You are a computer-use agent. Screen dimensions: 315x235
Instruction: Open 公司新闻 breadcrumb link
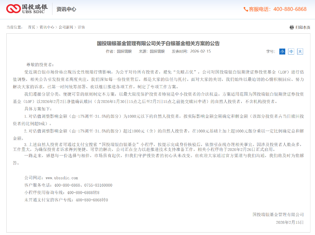(64, 27)
